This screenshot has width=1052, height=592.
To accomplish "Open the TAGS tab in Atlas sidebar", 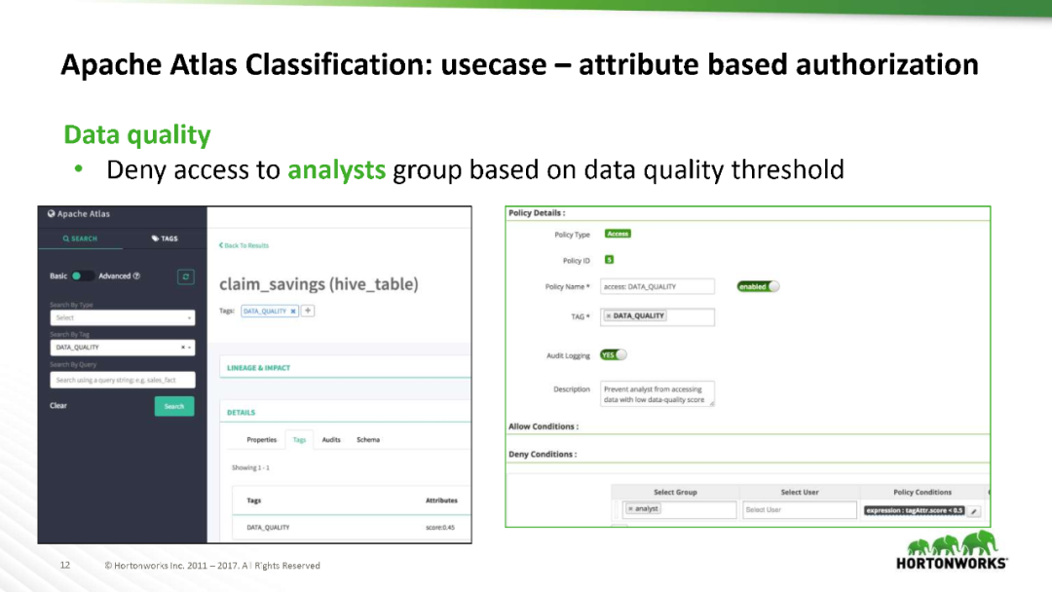I will 165,239.
